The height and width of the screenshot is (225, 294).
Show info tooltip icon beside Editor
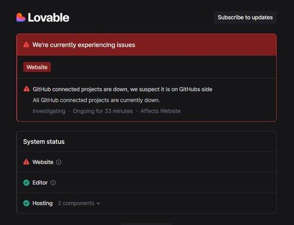pyautogui.click(x=53, y=183)
